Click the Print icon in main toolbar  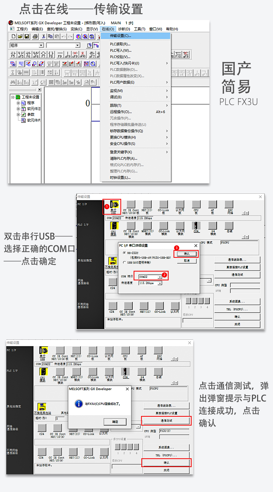click(35, 36)
